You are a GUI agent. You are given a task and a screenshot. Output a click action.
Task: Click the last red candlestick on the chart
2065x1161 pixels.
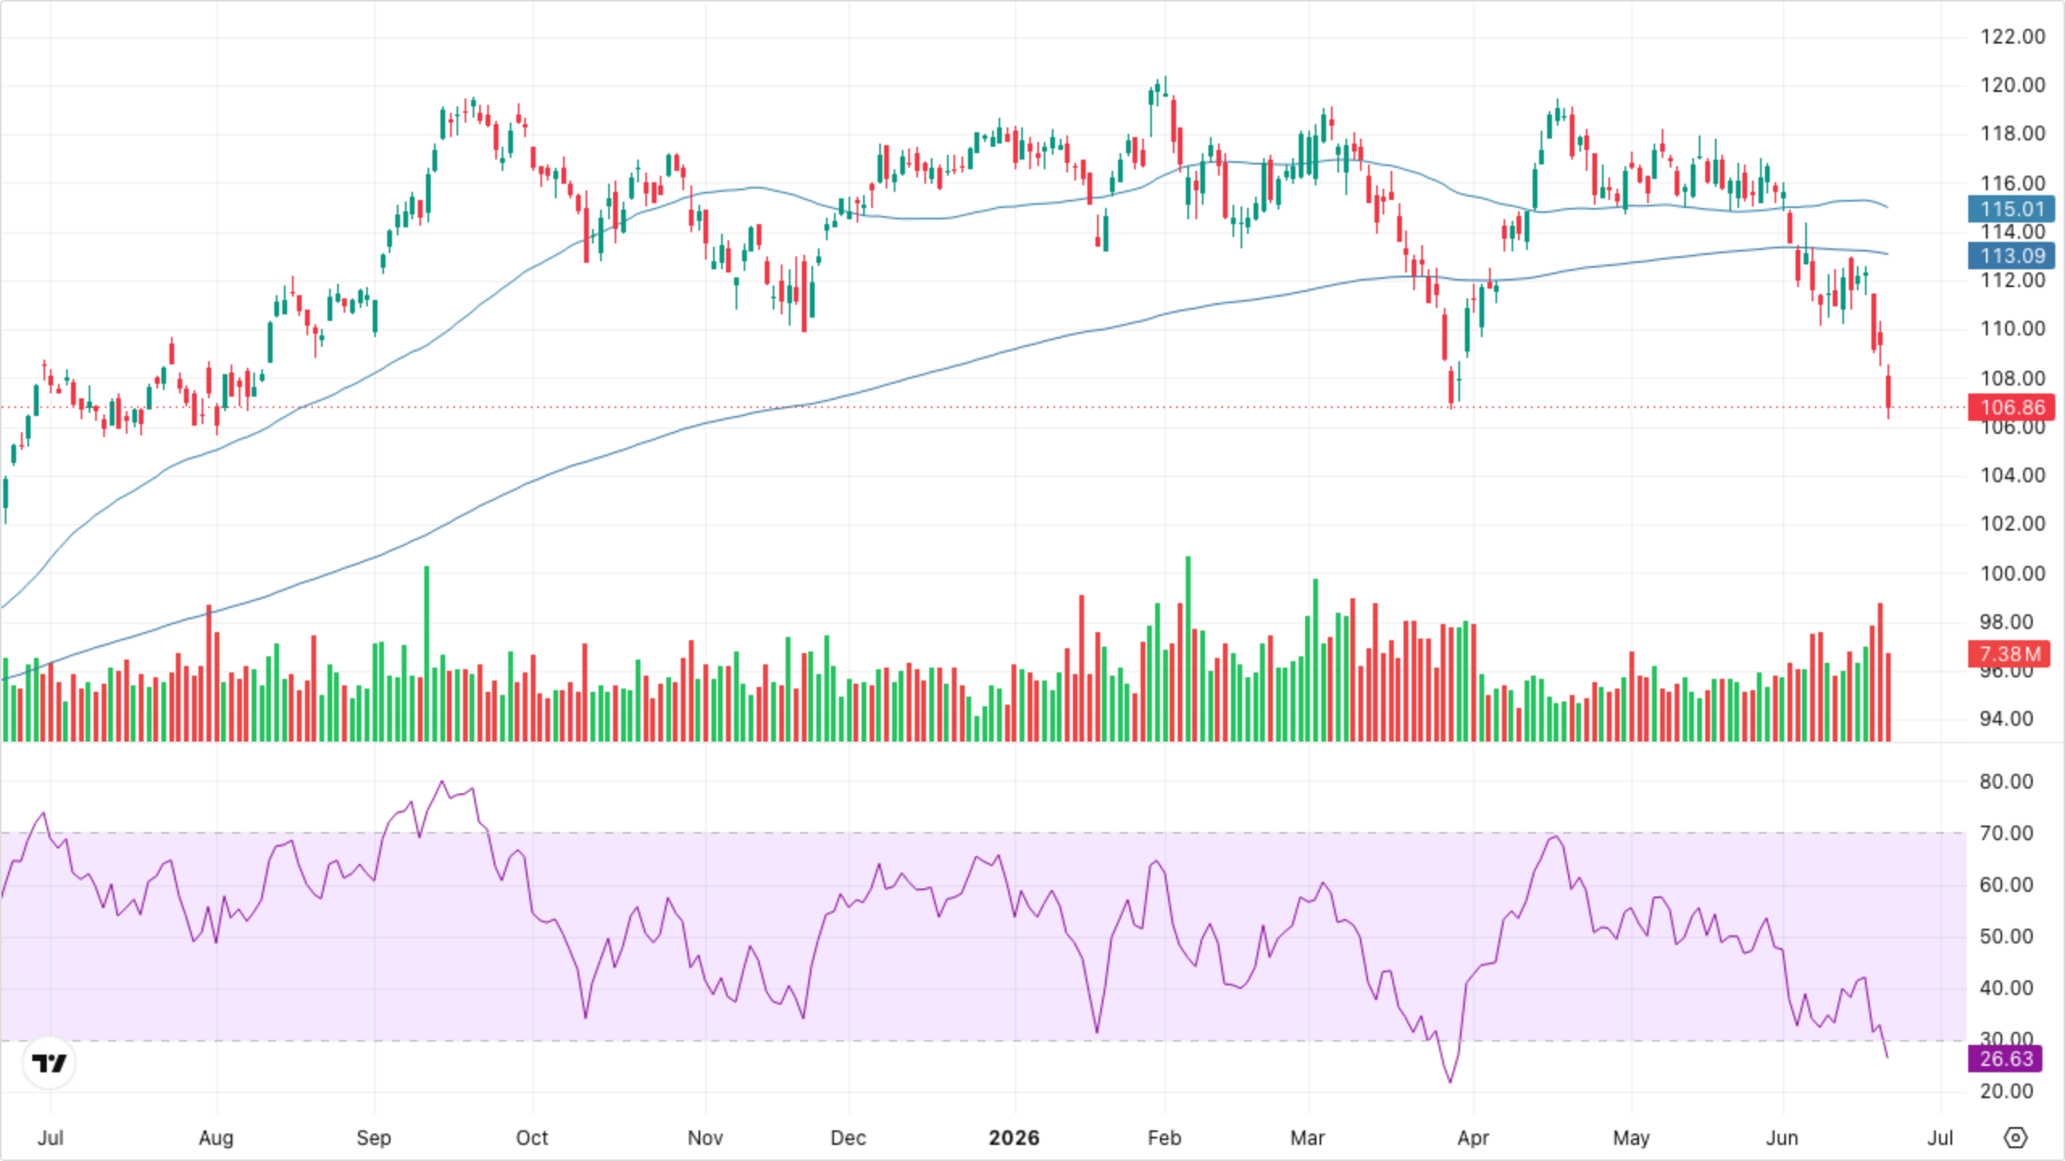(x=1888, y=392)
